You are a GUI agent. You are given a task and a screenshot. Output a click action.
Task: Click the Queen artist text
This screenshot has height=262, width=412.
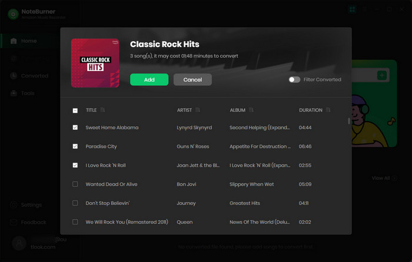tap(184, 222)
